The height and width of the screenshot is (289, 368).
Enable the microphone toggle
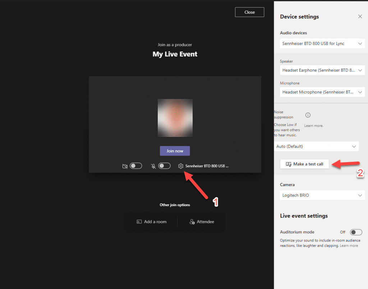[x=165, y=166]
